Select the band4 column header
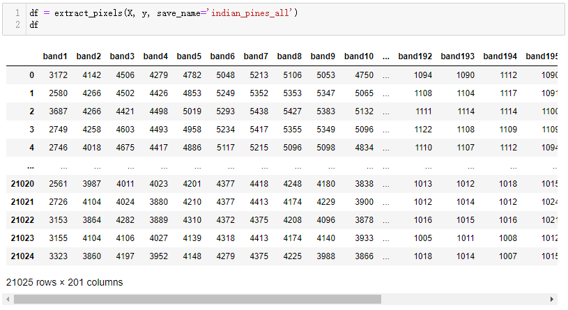 point(155,56)
